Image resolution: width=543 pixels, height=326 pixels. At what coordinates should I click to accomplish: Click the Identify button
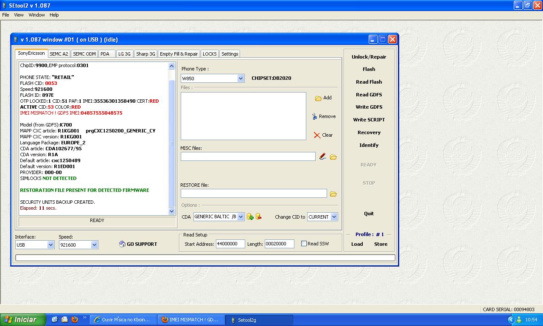tap(369, 145)
